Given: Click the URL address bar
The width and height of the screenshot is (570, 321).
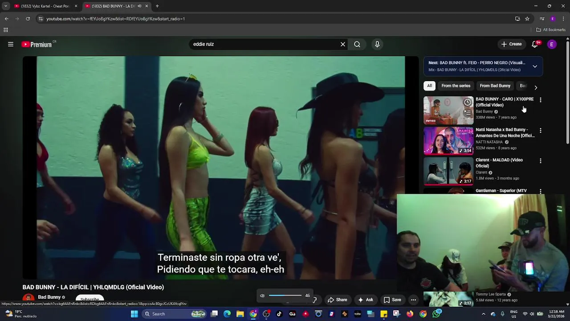Looking at the screenshot, I should (x=276, y=19).
